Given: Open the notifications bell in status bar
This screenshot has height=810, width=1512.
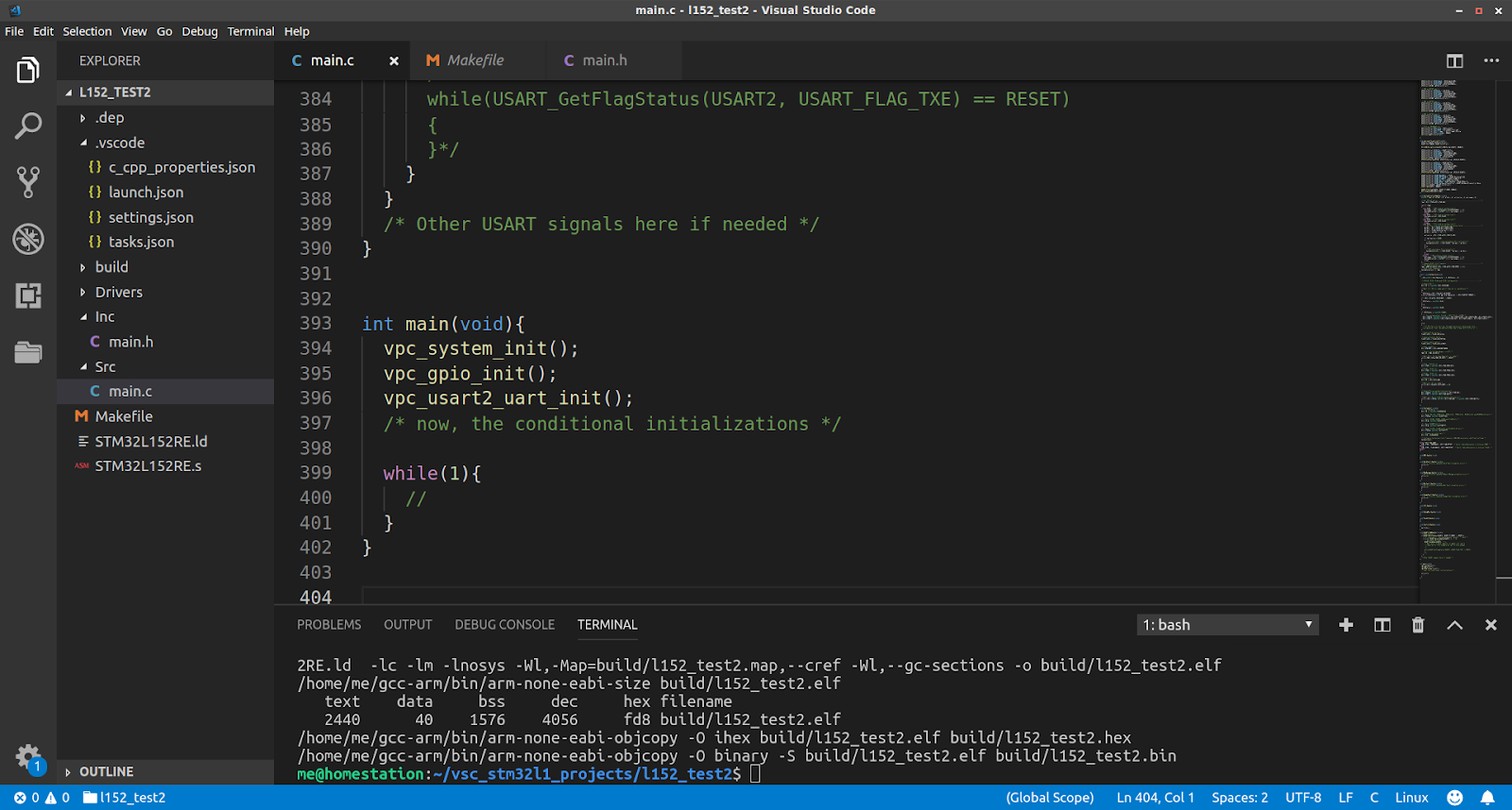Looking at the screenshot, I should click(x=1487, y=798).
